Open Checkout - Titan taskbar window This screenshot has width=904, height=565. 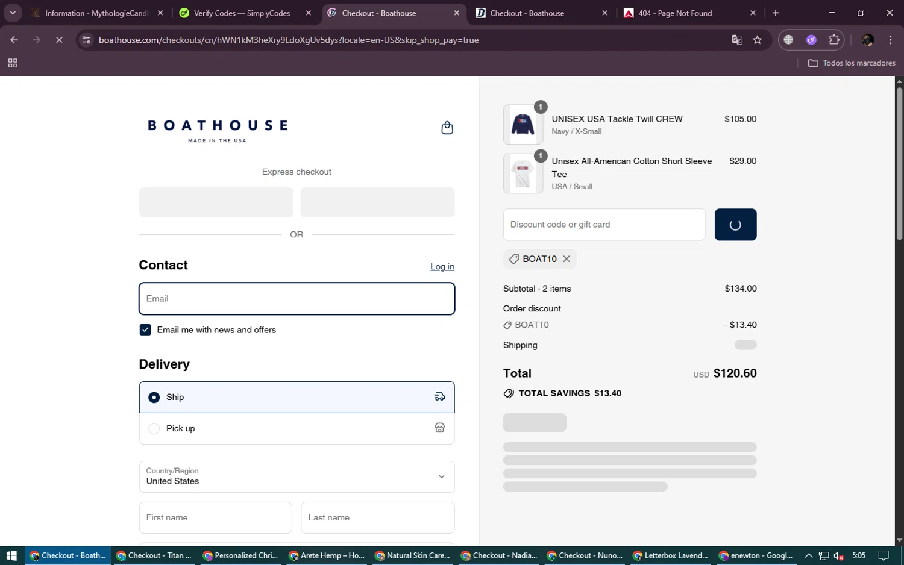(154, 555)
